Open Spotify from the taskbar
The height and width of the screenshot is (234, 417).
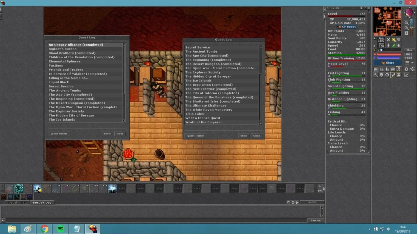60,229
